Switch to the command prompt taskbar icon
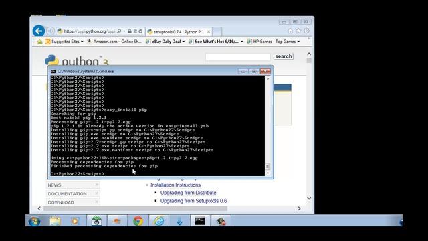Image resolution: width=428 pixels, height=241 pixels. (x=200, y=221)
